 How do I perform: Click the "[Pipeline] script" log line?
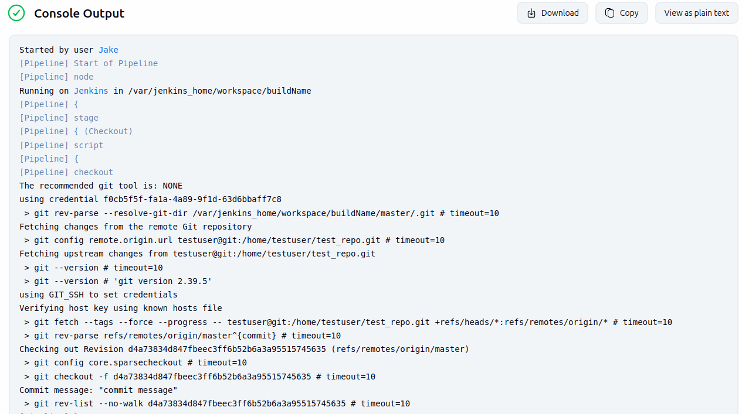pyautogui.click(x=61, y=145)
